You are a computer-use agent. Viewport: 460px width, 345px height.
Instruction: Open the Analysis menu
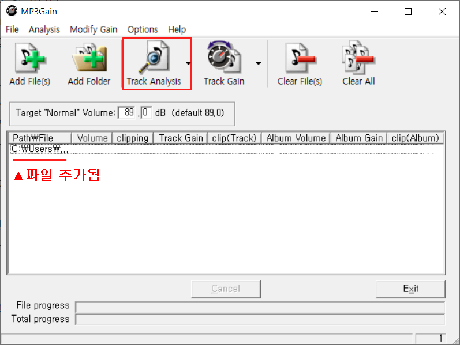point(44,29)
